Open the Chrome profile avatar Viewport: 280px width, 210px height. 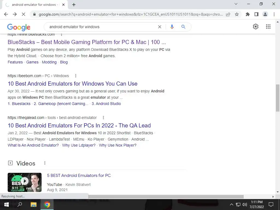[x=265, y=14]
